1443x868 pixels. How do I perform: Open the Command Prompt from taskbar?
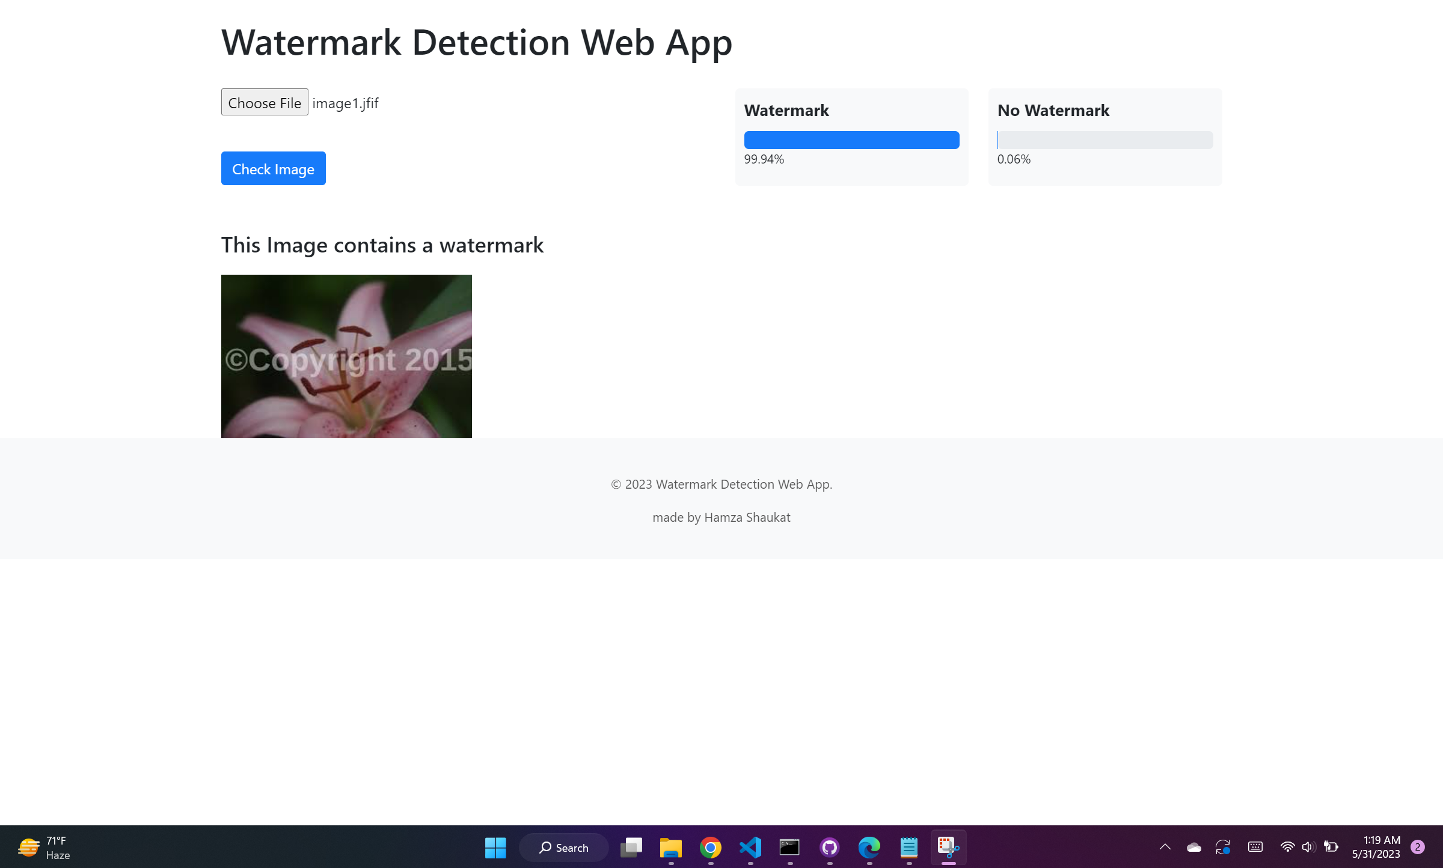790,848
